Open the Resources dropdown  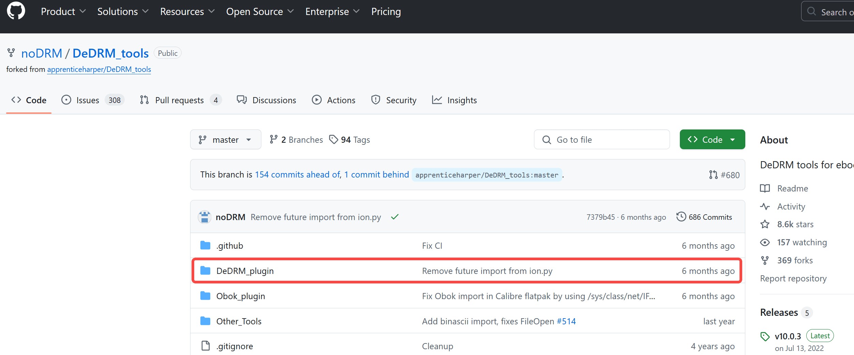coord(187,12)
